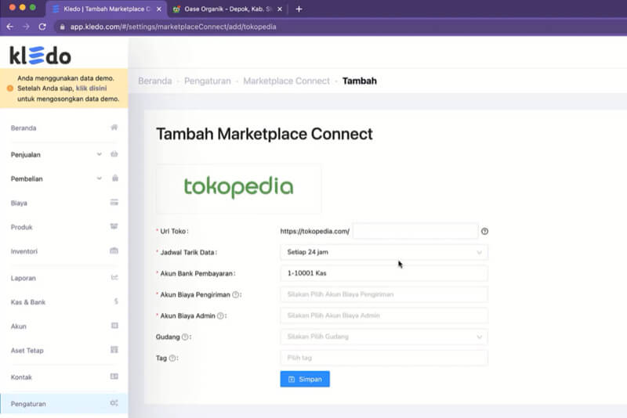This screenshot has width=627, height=418.
Task: Click help icon beside Tag label
Action: click(x=172, y=358)
